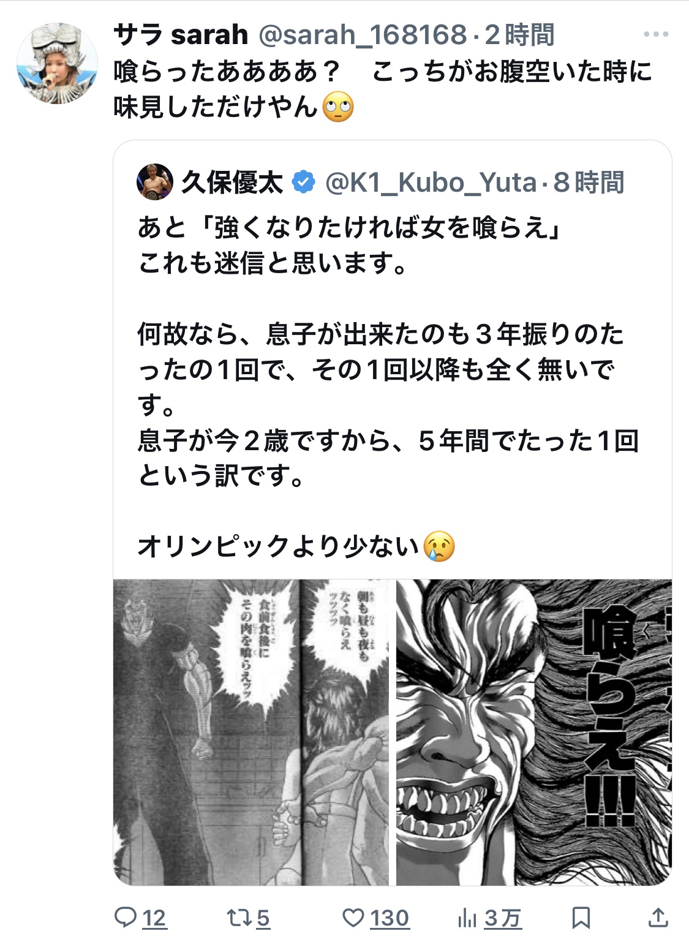
Task: Open the sarah profile avatar
Action: click(x=57, y=63)
